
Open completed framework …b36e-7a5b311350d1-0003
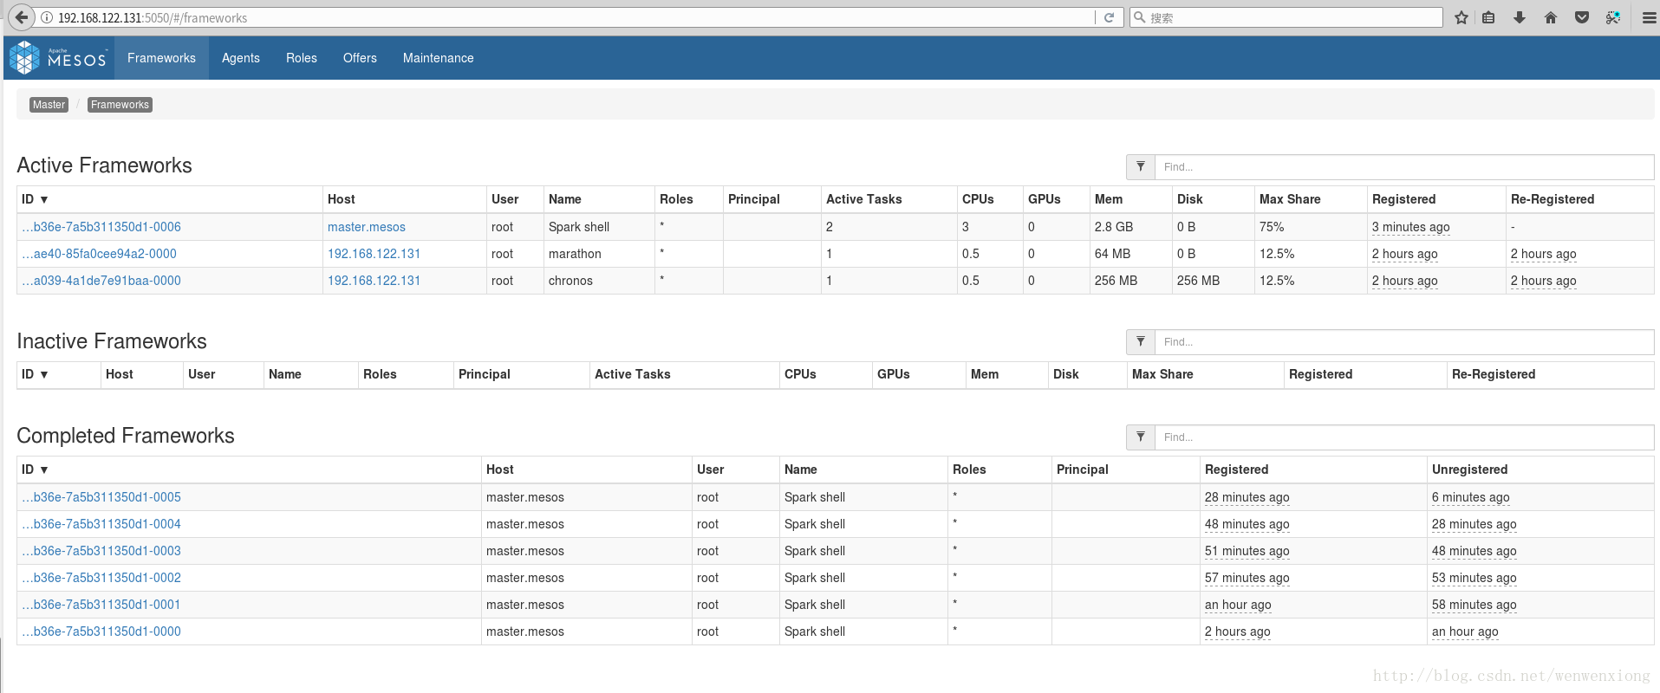click(x=101, y=551)
